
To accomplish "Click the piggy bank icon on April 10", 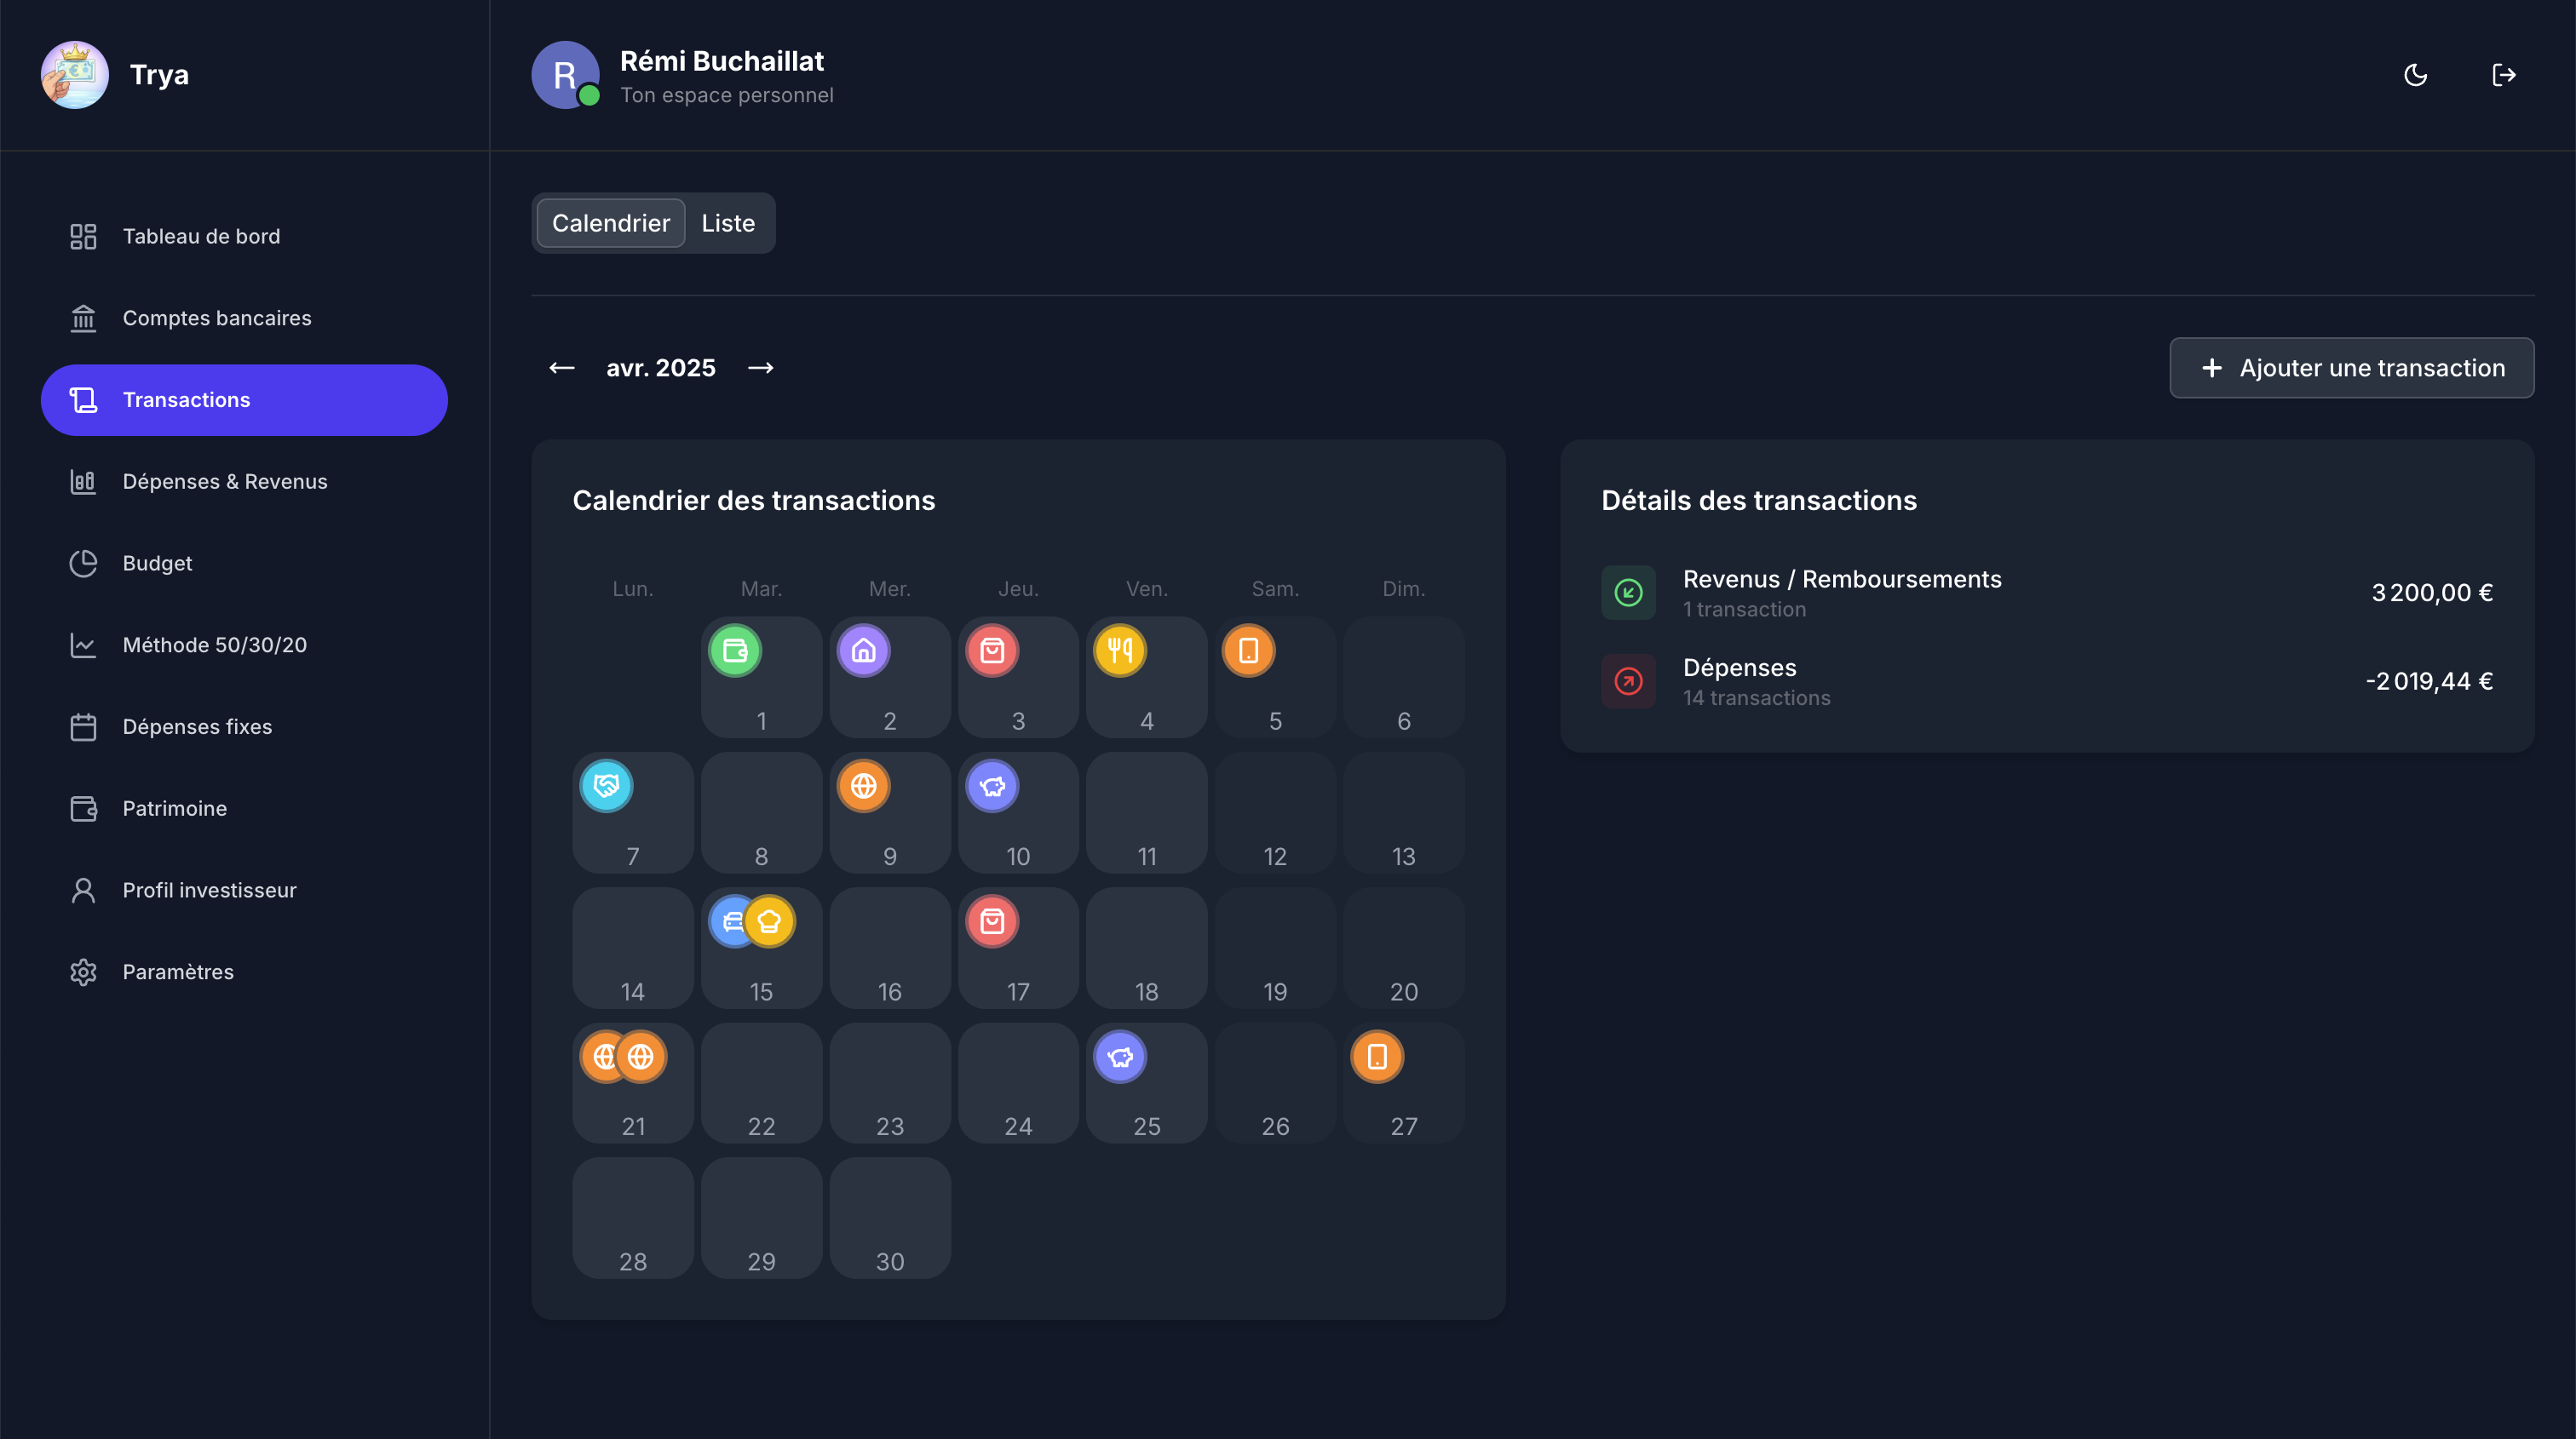I will (x=992, y=787).
